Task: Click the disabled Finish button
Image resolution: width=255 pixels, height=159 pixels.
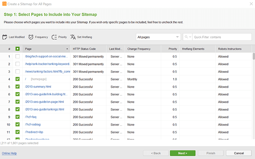Action: coord(211,153)
